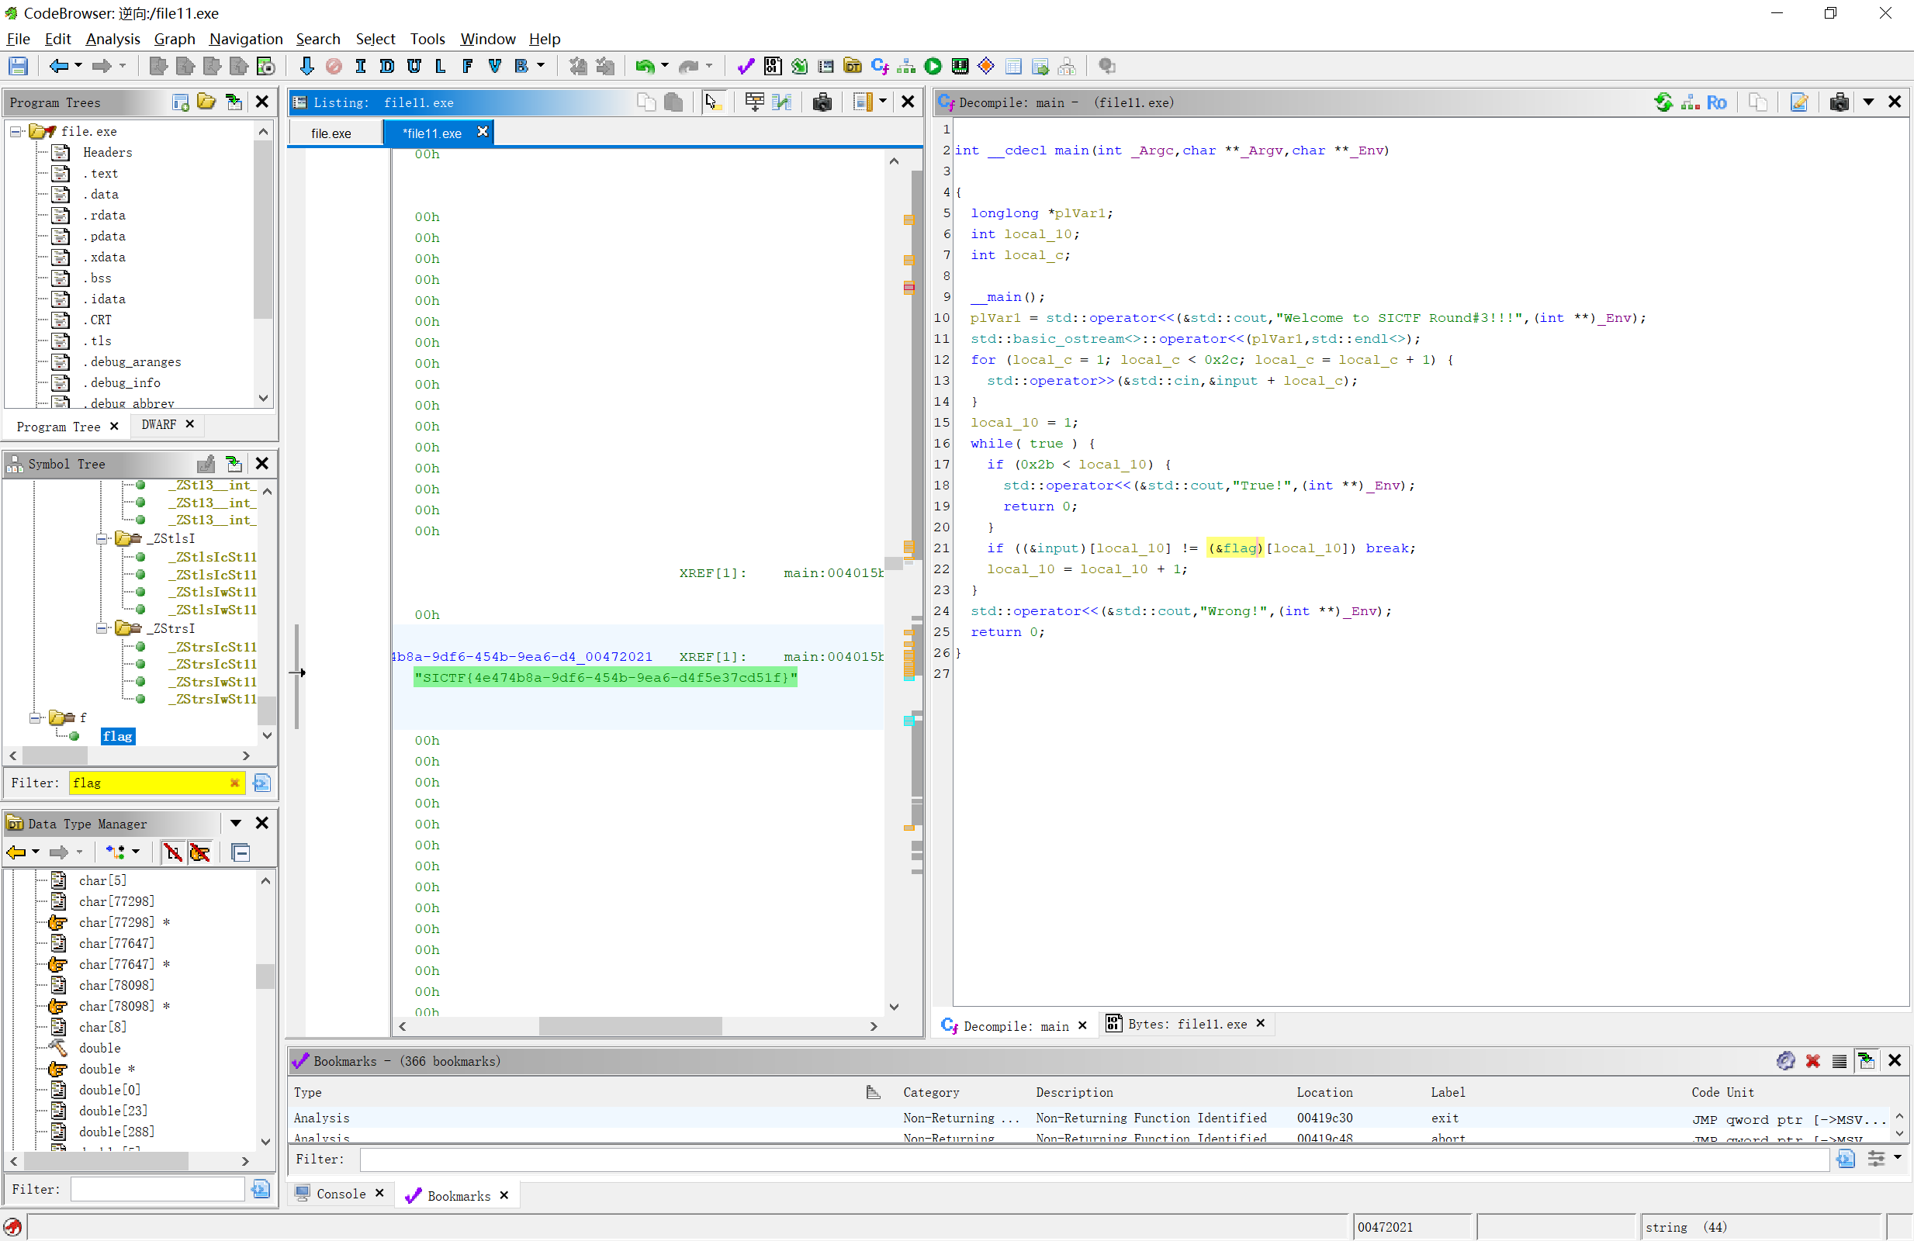Open the Decompile debug function edit icon
The image size is (1914, 1241).
[1798, 102]
